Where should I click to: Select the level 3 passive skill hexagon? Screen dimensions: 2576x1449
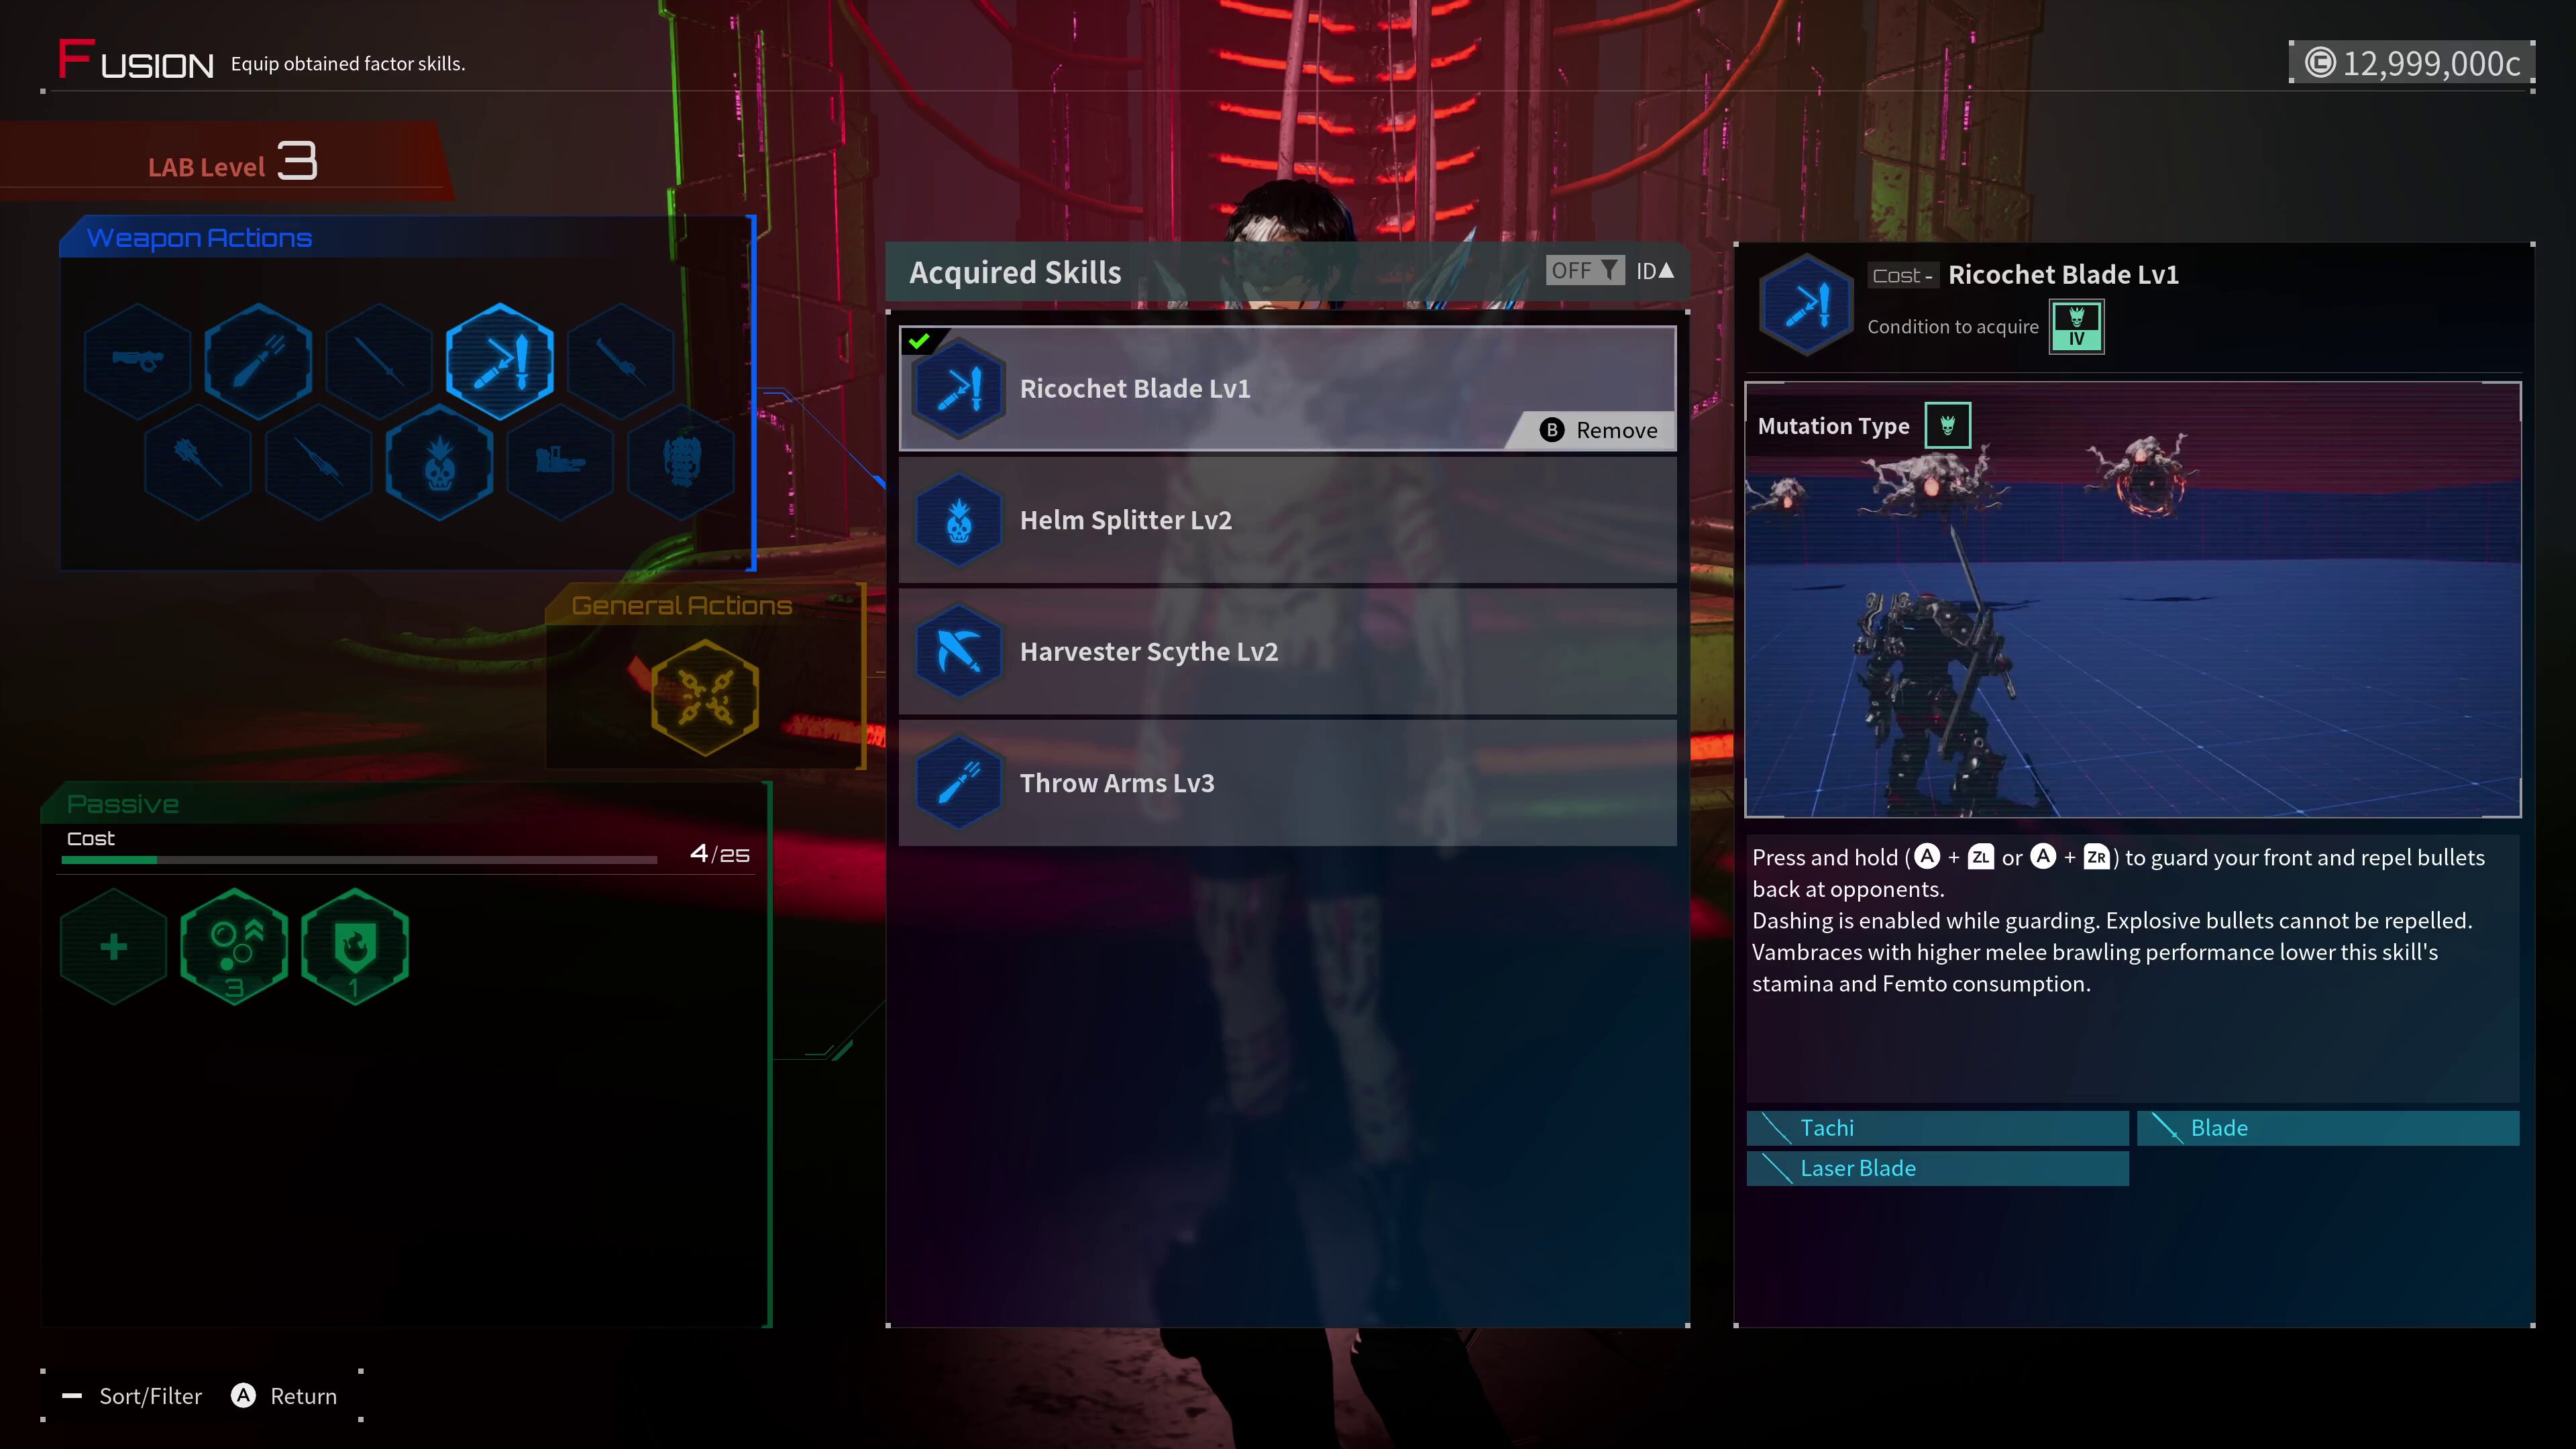[235, 946]
